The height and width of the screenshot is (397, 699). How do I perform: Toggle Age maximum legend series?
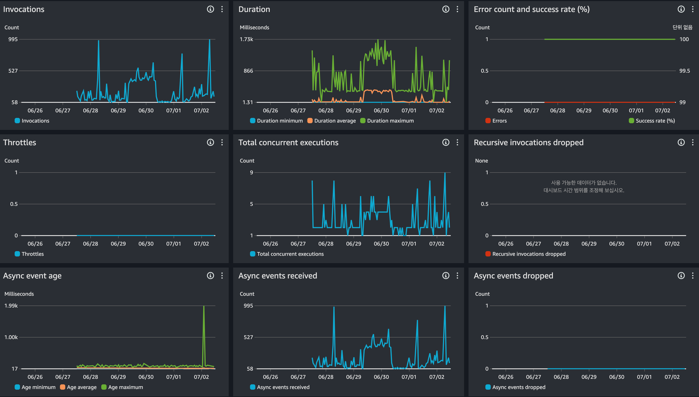click(x=125, y=387)
